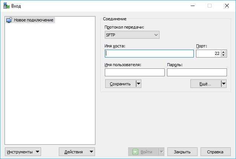236x159 pixels.
Task: Open advanced settings via Ещё button
Action: (x=205, y=84)
